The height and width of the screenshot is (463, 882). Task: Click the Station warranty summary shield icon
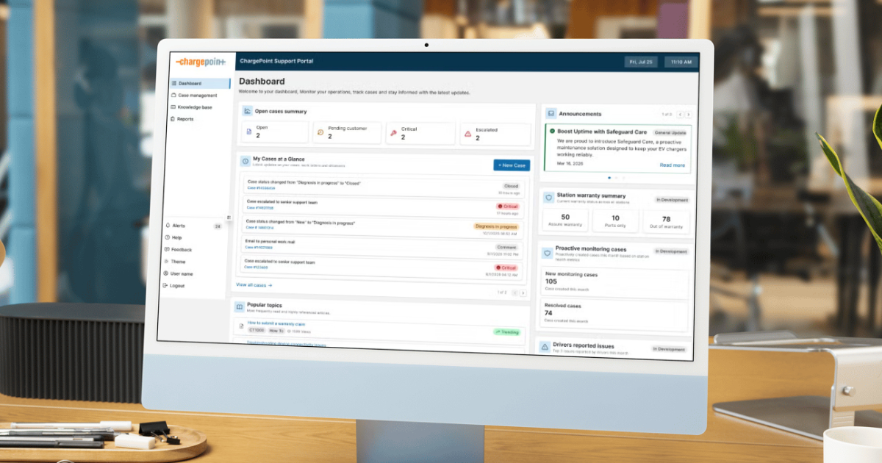pyautogui.click(x=548, y=198)
